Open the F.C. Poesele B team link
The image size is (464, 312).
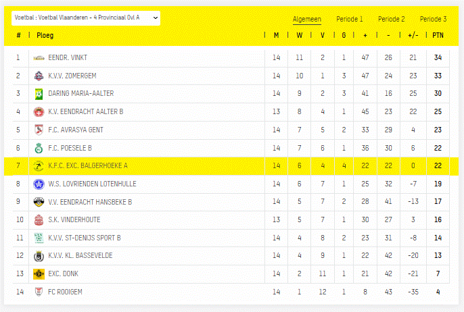(70, 148)
